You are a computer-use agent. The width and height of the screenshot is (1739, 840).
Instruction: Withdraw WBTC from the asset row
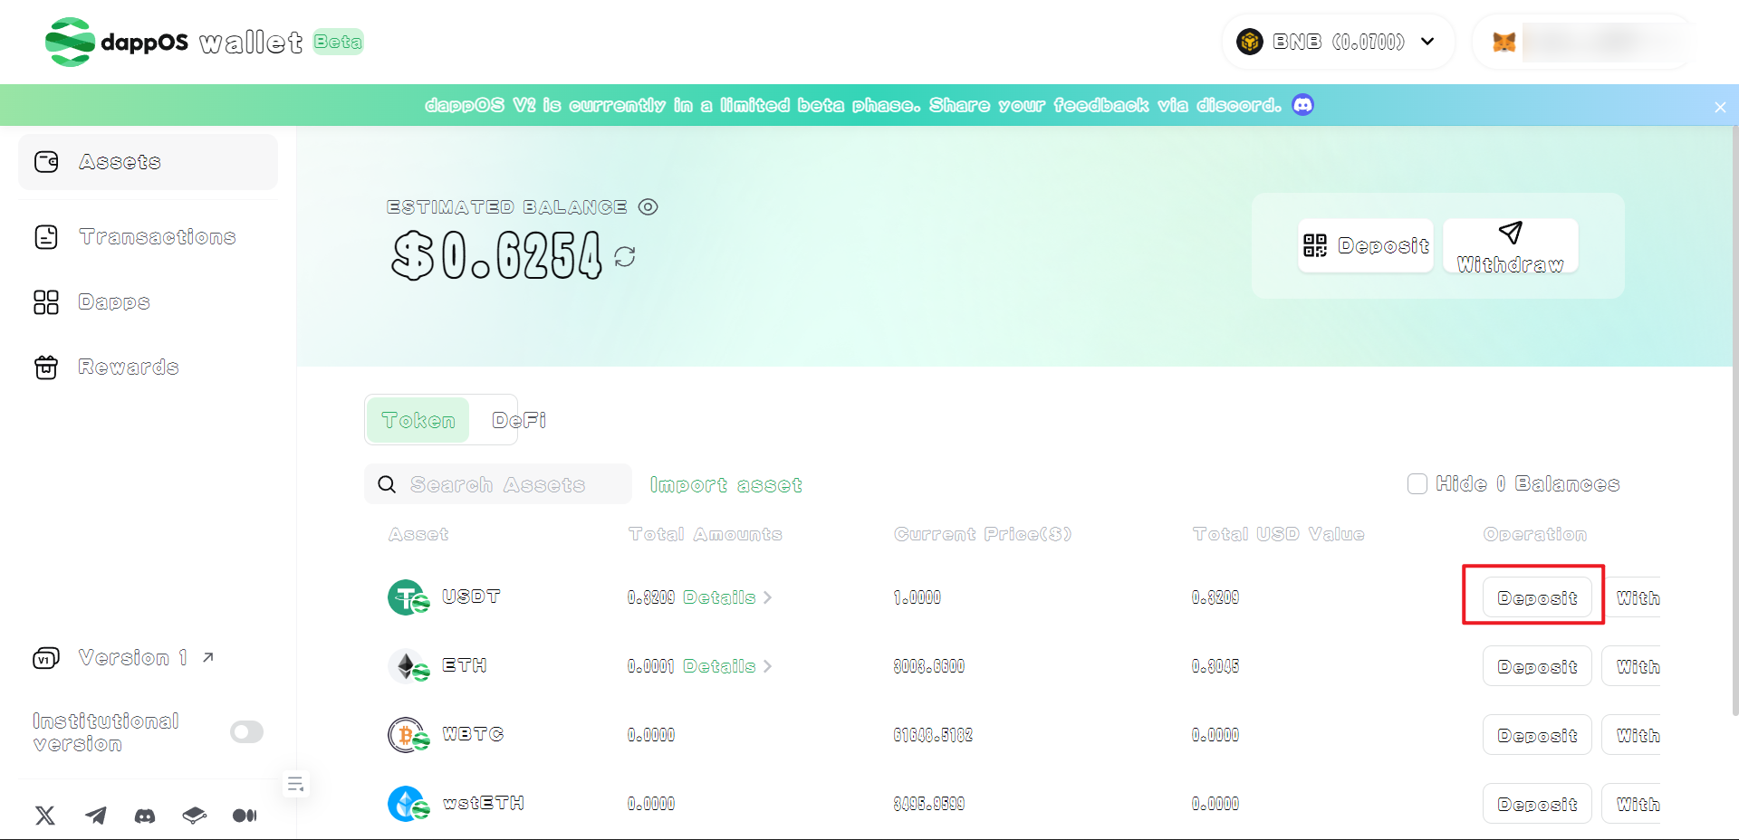pos(1631,735)
